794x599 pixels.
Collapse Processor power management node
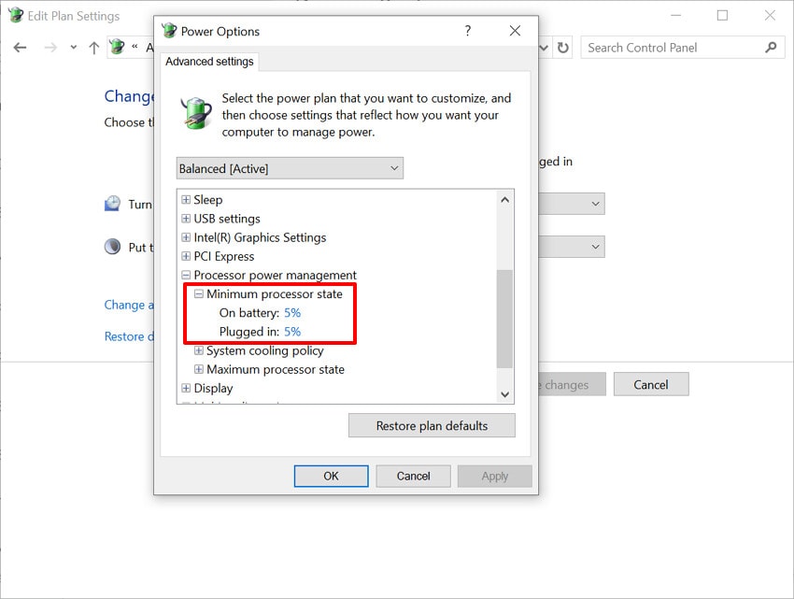(186, 275)
